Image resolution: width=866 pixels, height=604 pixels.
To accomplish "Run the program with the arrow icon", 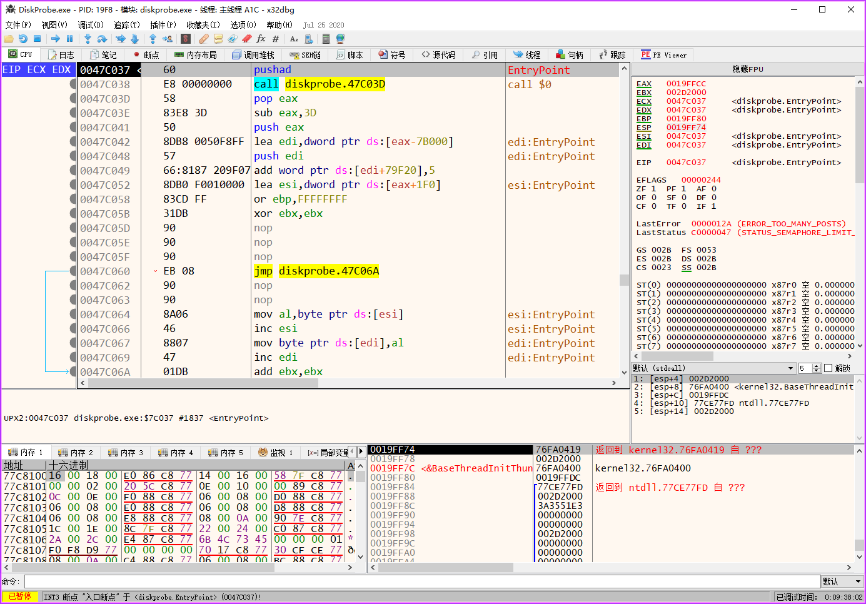I will point(56,39).
